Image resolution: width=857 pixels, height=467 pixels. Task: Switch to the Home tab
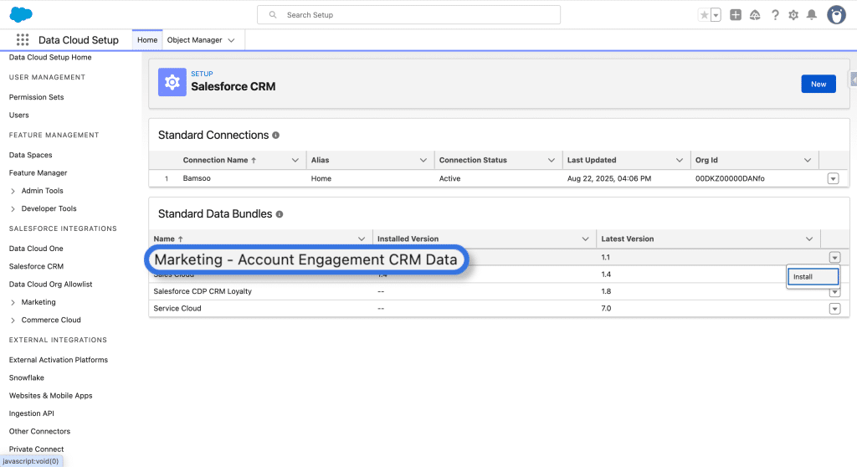click(147, 40)
